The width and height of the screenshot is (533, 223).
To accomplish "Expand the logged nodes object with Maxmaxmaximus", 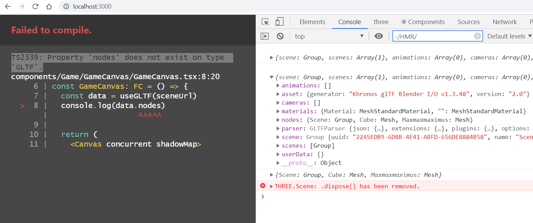I will [x=271, y=175].
